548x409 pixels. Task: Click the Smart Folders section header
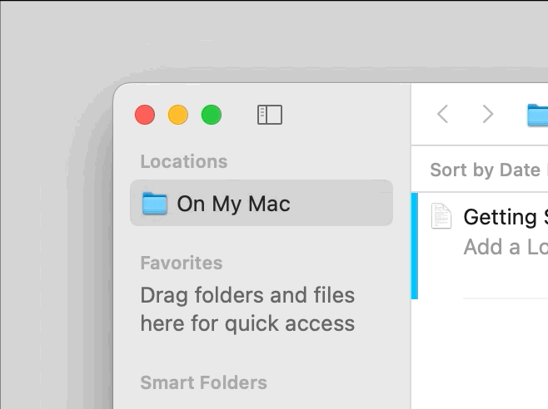(x=203, y=382)
